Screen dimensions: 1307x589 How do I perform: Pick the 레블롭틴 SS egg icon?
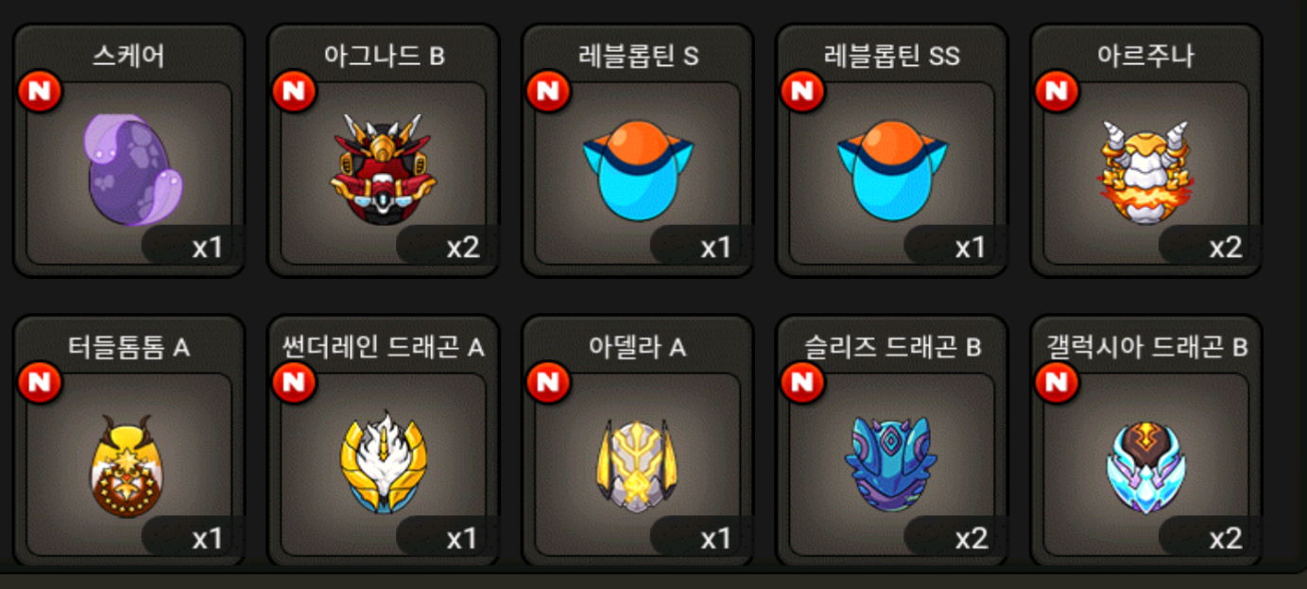pyautogui.click(x=892, y=169)
